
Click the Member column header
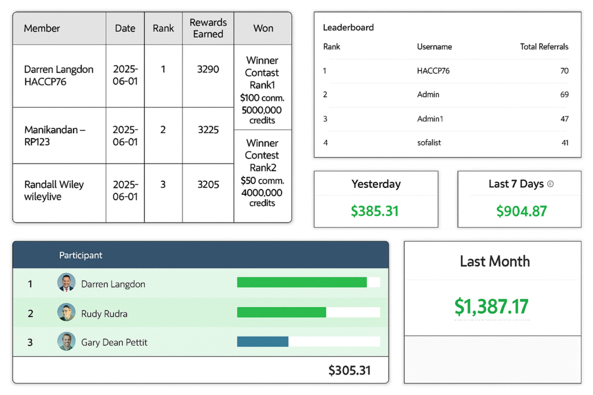42,28
